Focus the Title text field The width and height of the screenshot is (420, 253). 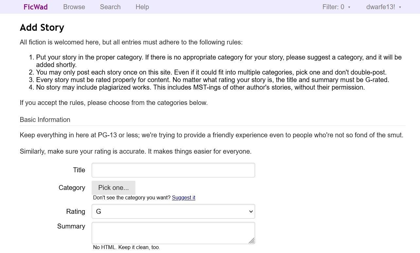tap(173, 170)
